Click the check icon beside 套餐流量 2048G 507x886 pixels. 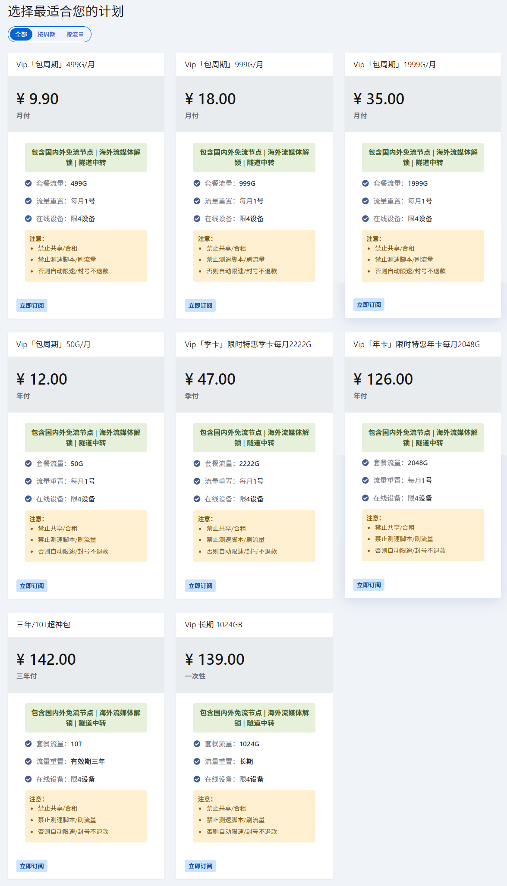(365, 463)
